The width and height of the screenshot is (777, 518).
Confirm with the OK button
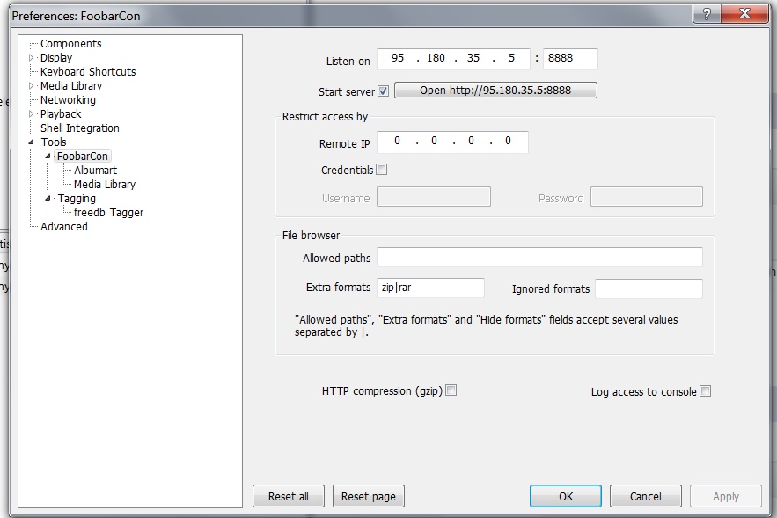coord(566,496)
